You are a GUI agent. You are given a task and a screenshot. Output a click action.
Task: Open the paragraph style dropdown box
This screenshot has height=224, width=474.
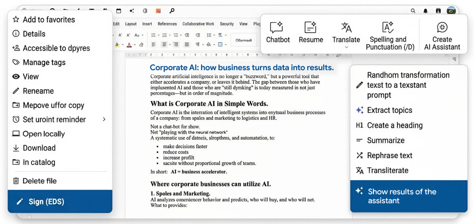244,40
